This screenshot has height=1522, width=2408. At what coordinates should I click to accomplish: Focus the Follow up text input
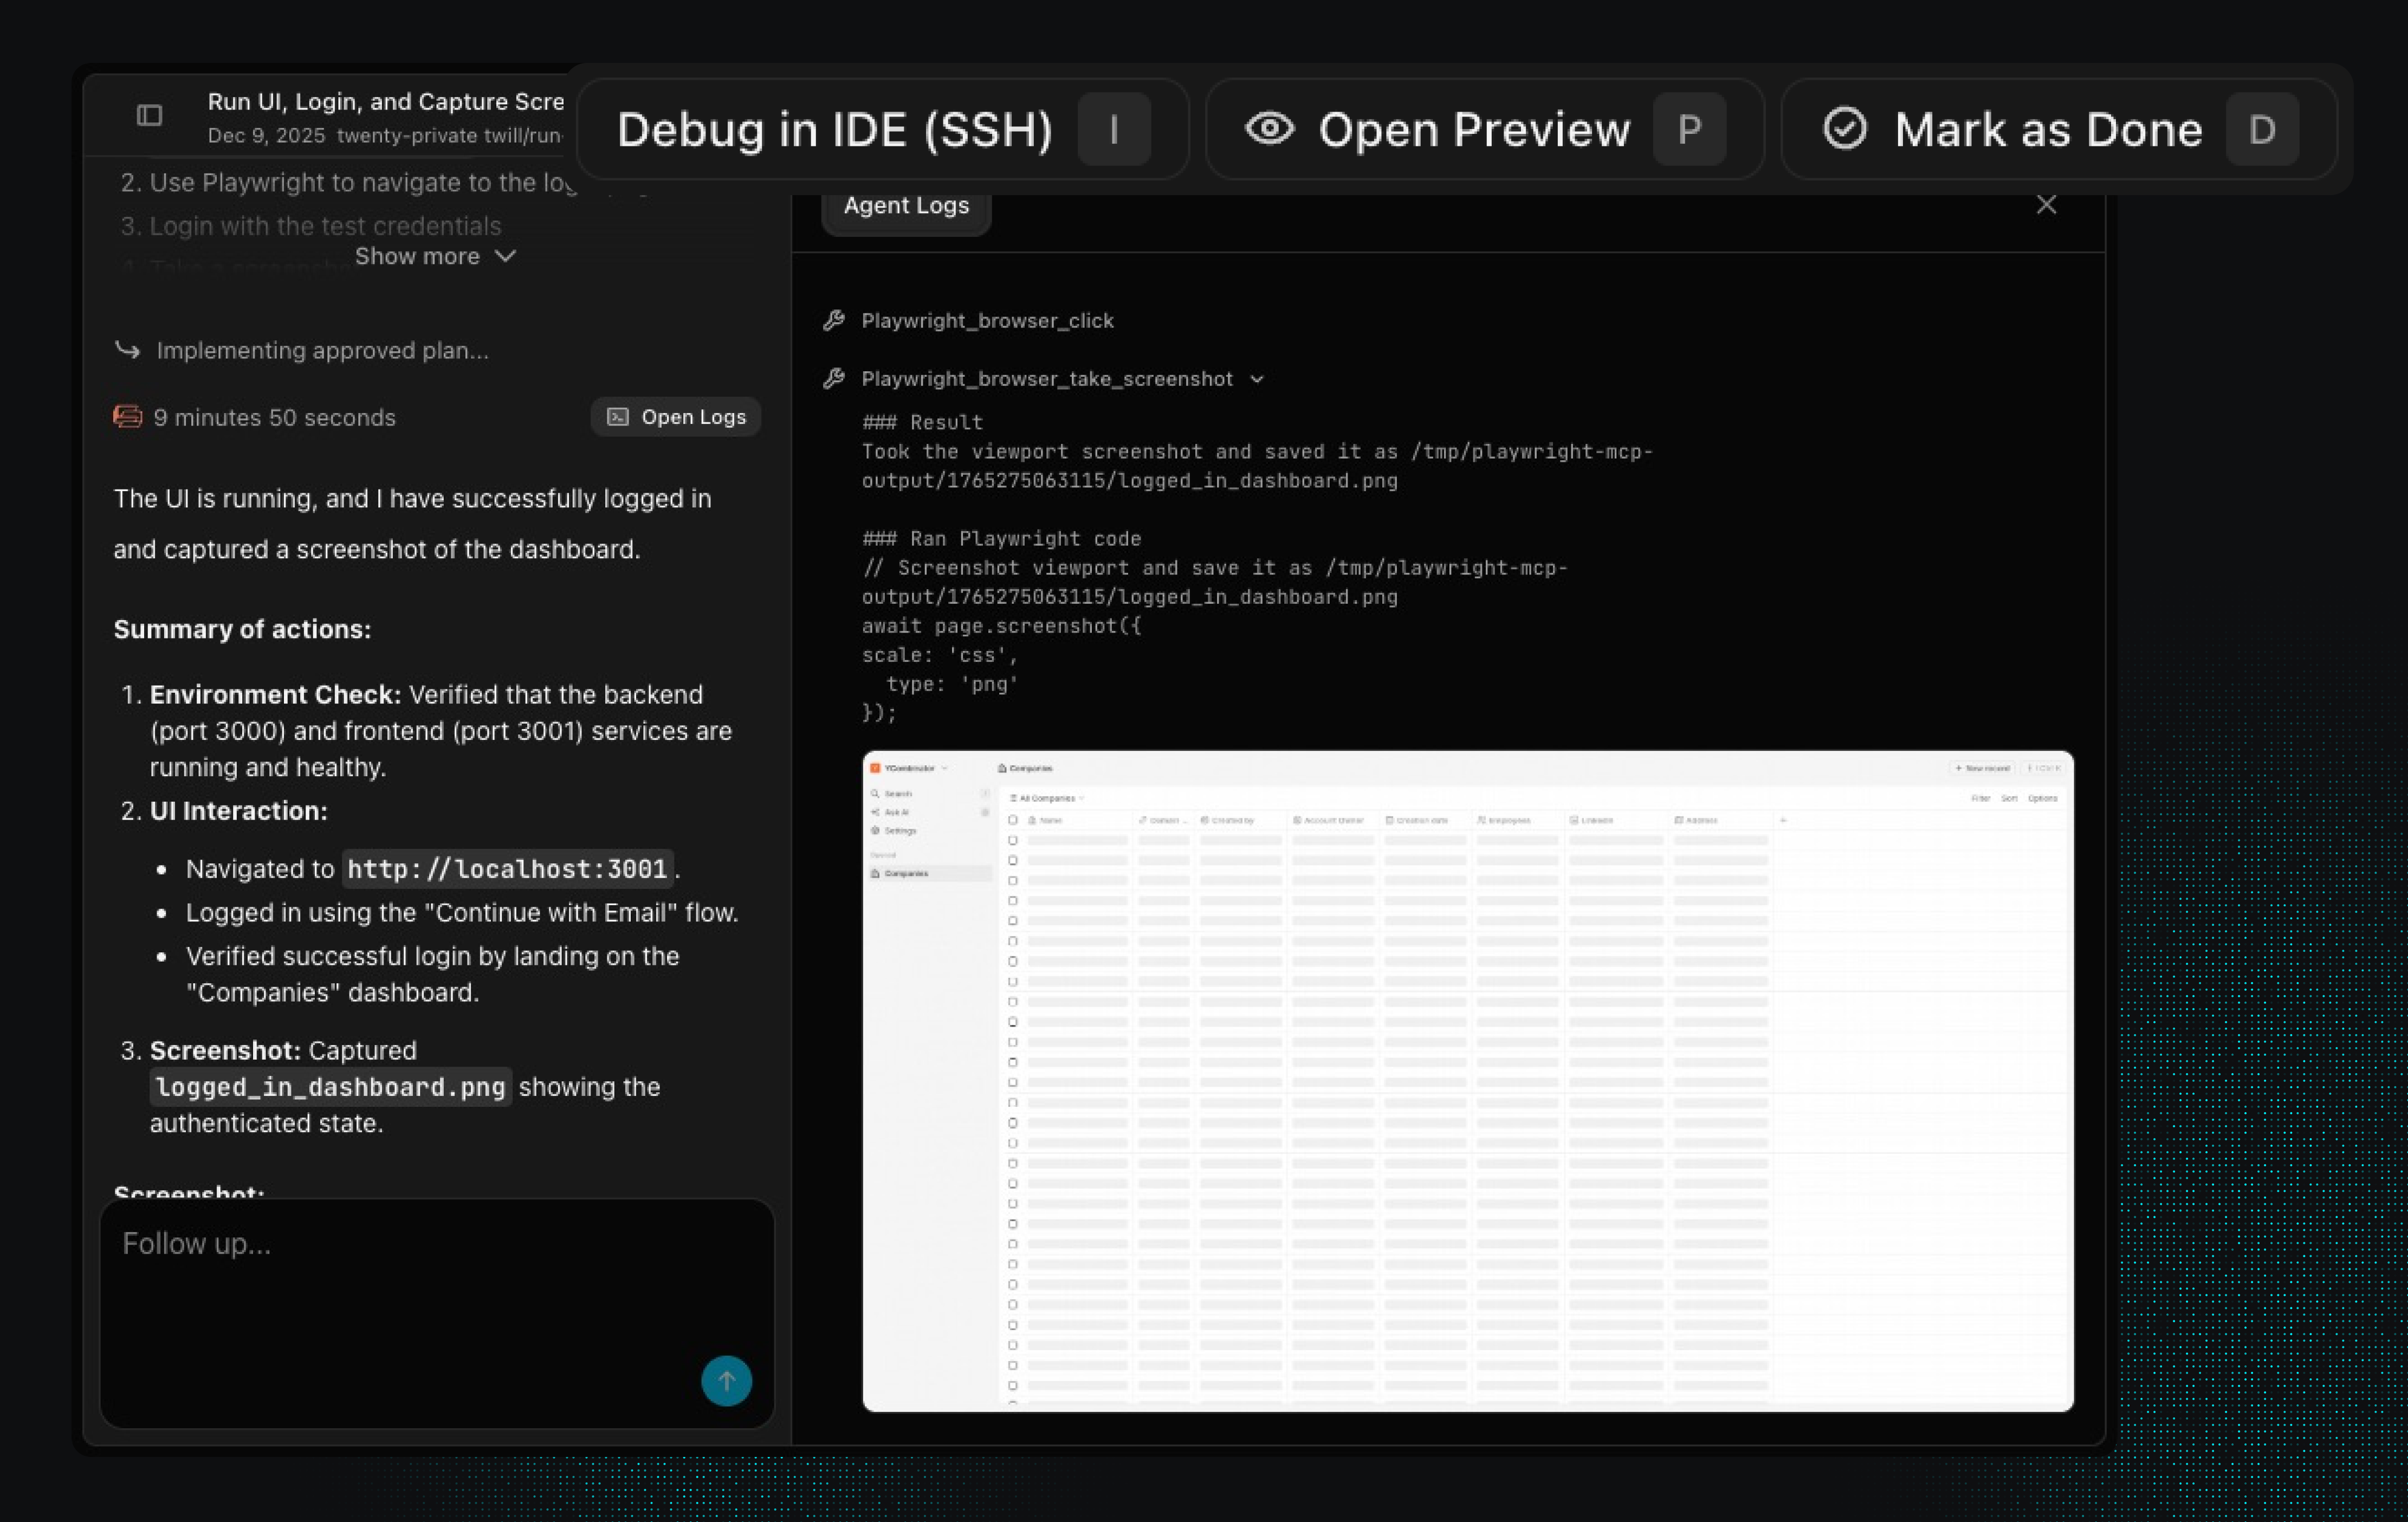point(400,1280)
